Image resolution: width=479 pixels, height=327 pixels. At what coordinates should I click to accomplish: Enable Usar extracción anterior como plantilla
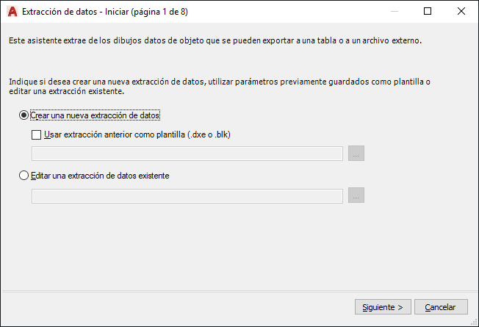point(37,134)
